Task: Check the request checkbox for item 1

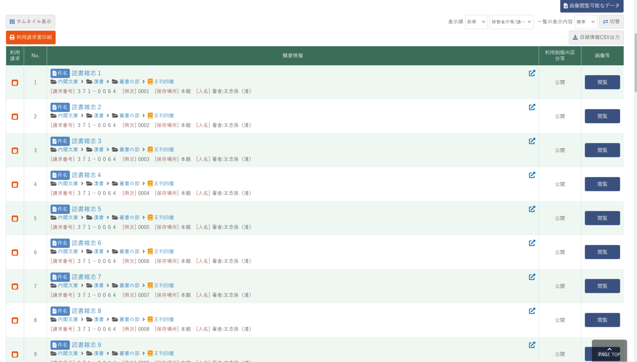Action: pyautogui.click(x=15, y=83)
